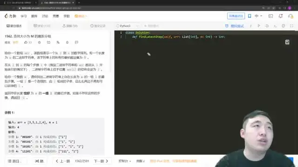Screen dimensions: 298x167
Task: Click the translate language icon
Action: tap(58, 42)
